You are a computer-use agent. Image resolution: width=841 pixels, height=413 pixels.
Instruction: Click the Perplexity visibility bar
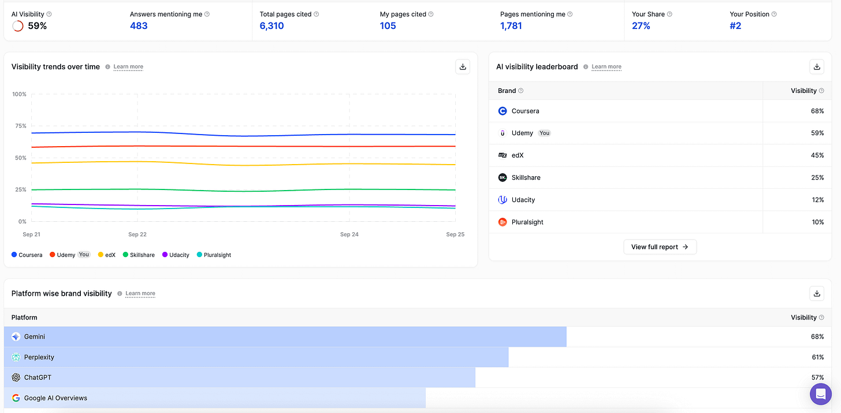pos(256,357)
